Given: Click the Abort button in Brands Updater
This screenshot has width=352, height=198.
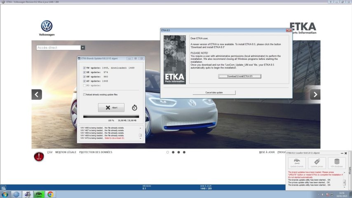Looking at the screenshot, I should click(111, 108).
